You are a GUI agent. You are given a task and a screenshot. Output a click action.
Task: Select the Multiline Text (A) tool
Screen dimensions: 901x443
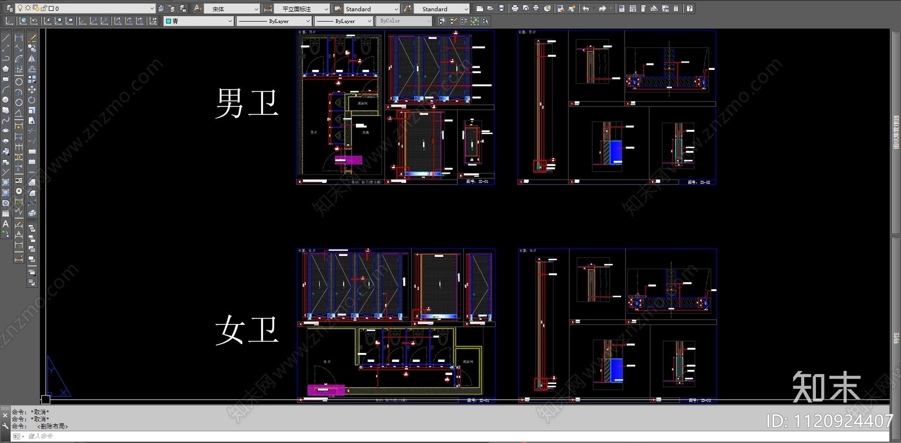click(x=6, y=223)
